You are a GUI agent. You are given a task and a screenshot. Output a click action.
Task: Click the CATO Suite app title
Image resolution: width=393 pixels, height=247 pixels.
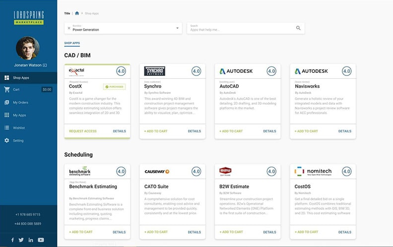click(156, 186)
